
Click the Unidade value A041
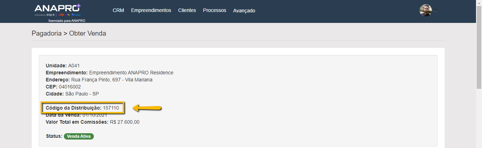74,66
